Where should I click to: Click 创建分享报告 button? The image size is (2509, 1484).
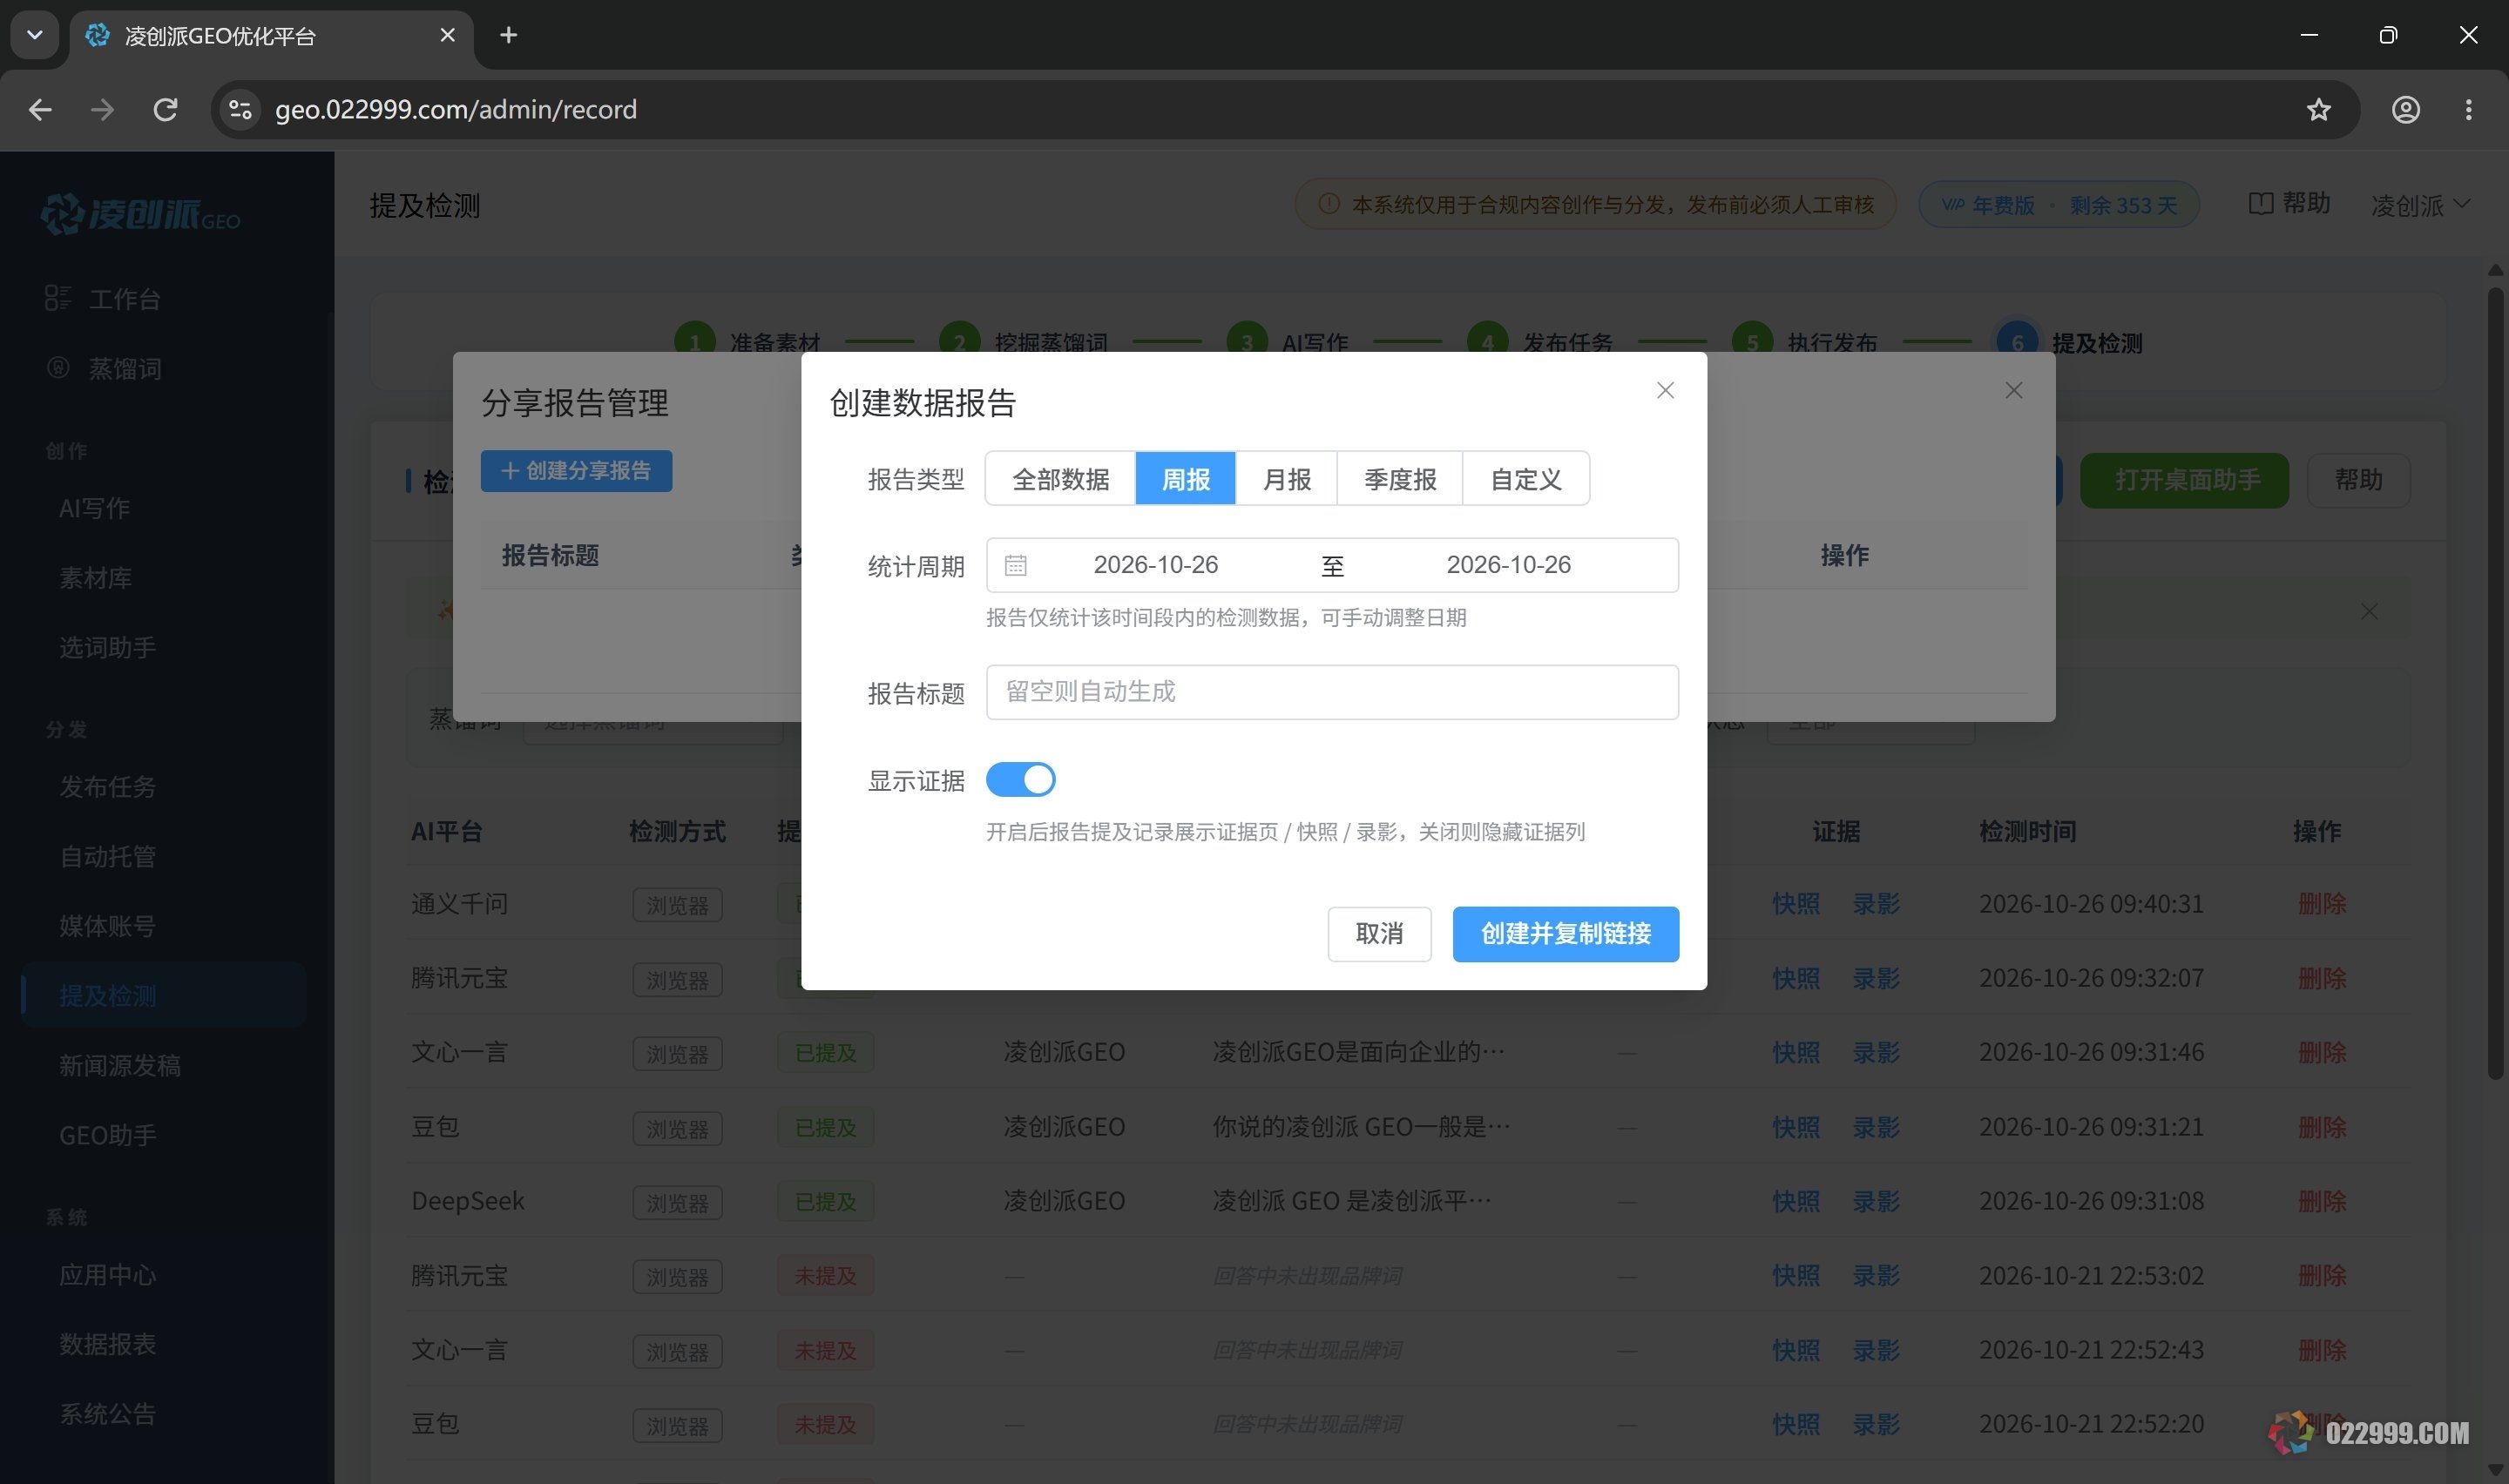[x=576, y=471]
